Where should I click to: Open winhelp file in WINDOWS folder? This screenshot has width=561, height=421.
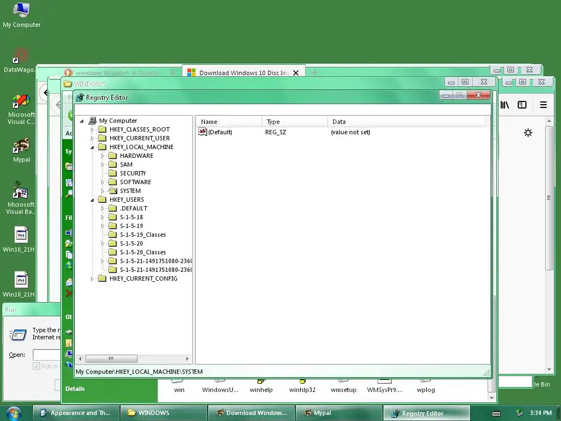coord(261,386)
